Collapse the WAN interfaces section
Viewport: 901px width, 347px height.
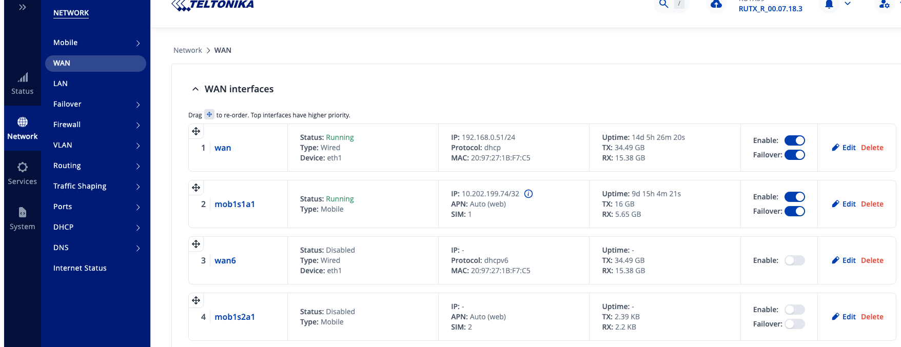click(195, 89)
